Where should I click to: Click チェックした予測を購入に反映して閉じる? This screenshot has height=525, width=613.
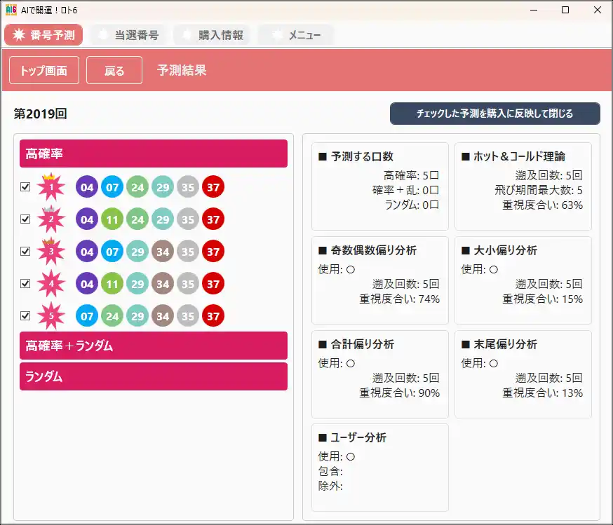click(x=494, y=114)
